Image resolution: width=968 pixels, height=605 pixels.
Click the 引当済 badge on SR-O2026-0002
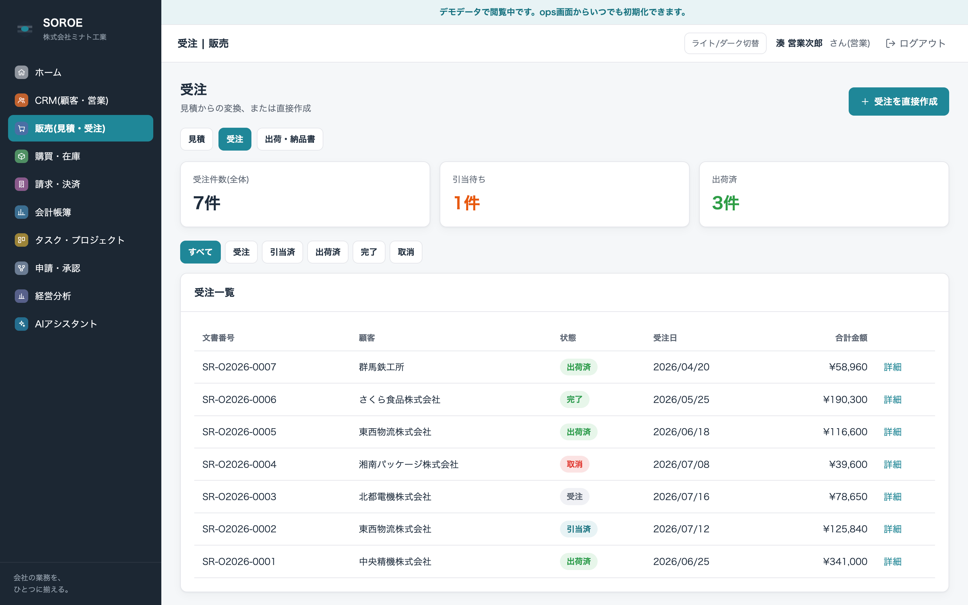(x=578, y=529)
